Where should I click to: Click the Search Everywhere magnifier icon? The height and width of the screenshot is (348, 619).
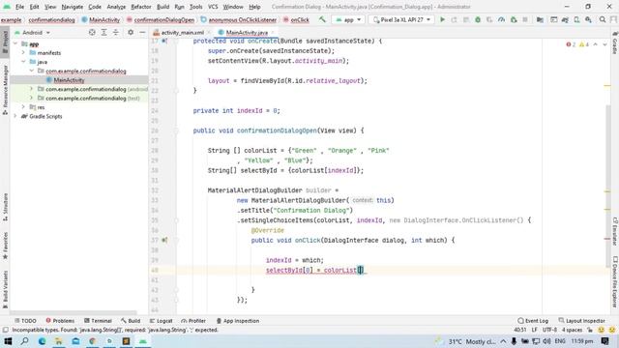[603, 19]
